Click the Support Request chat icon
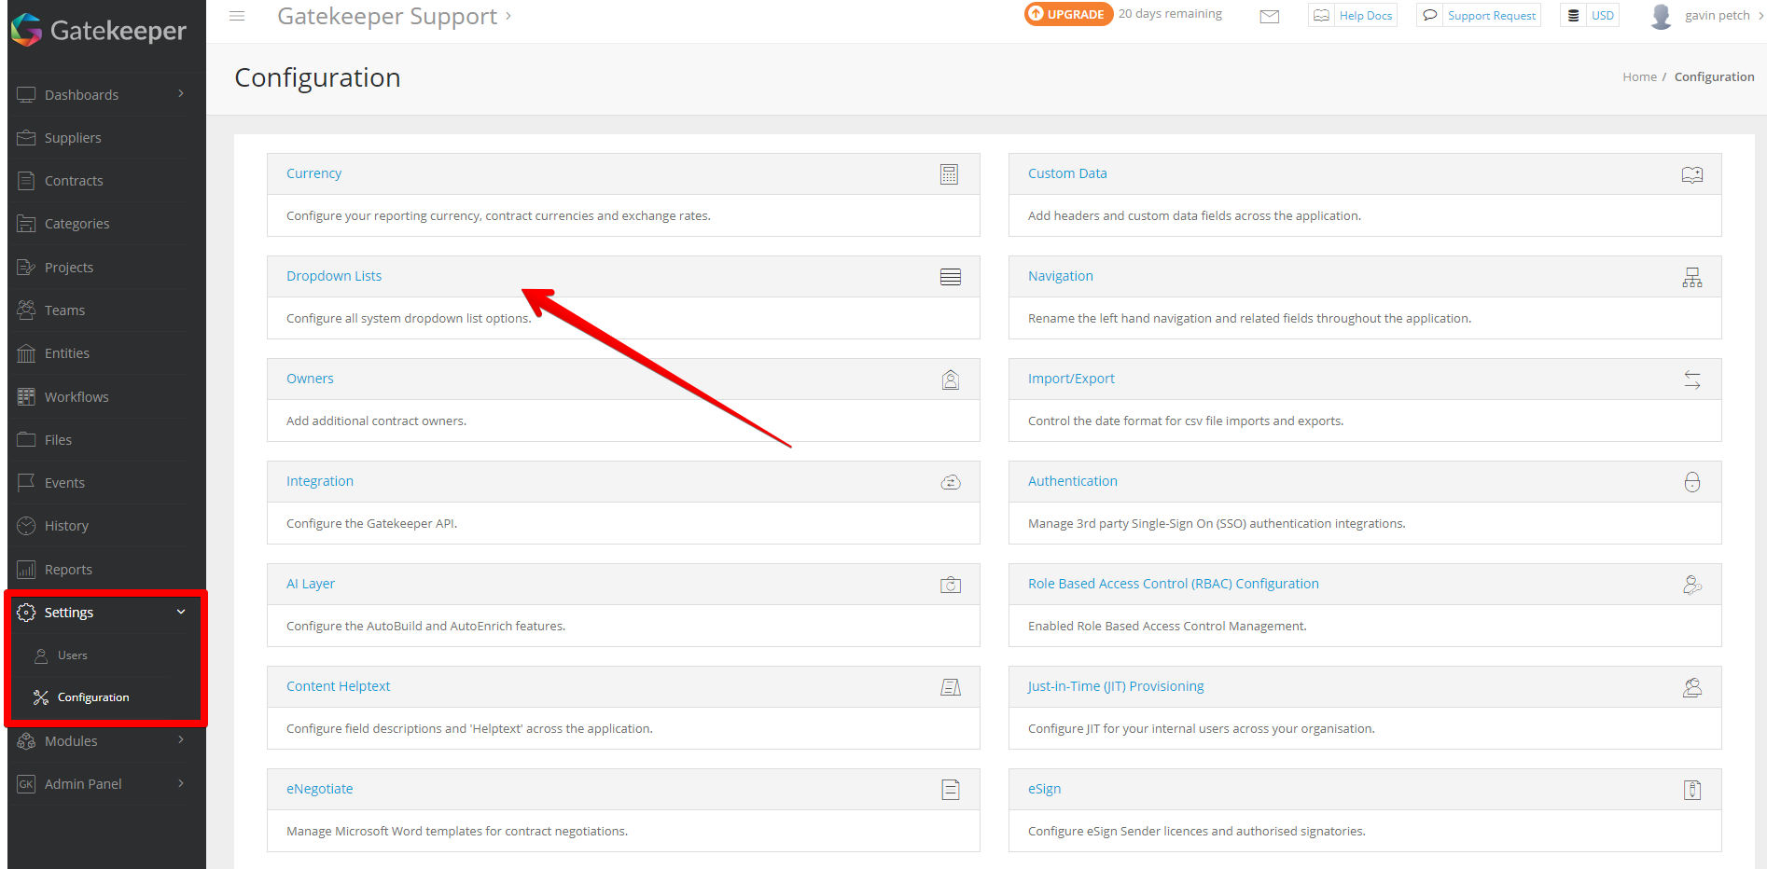 point(1429,15)
